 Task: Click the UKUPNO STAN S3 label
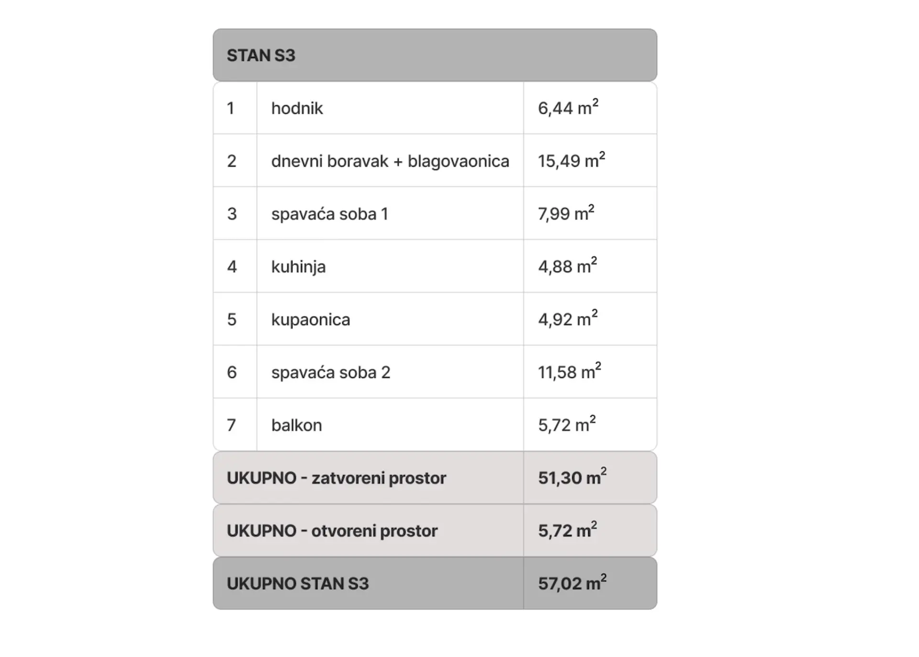[x=298, y=583]
